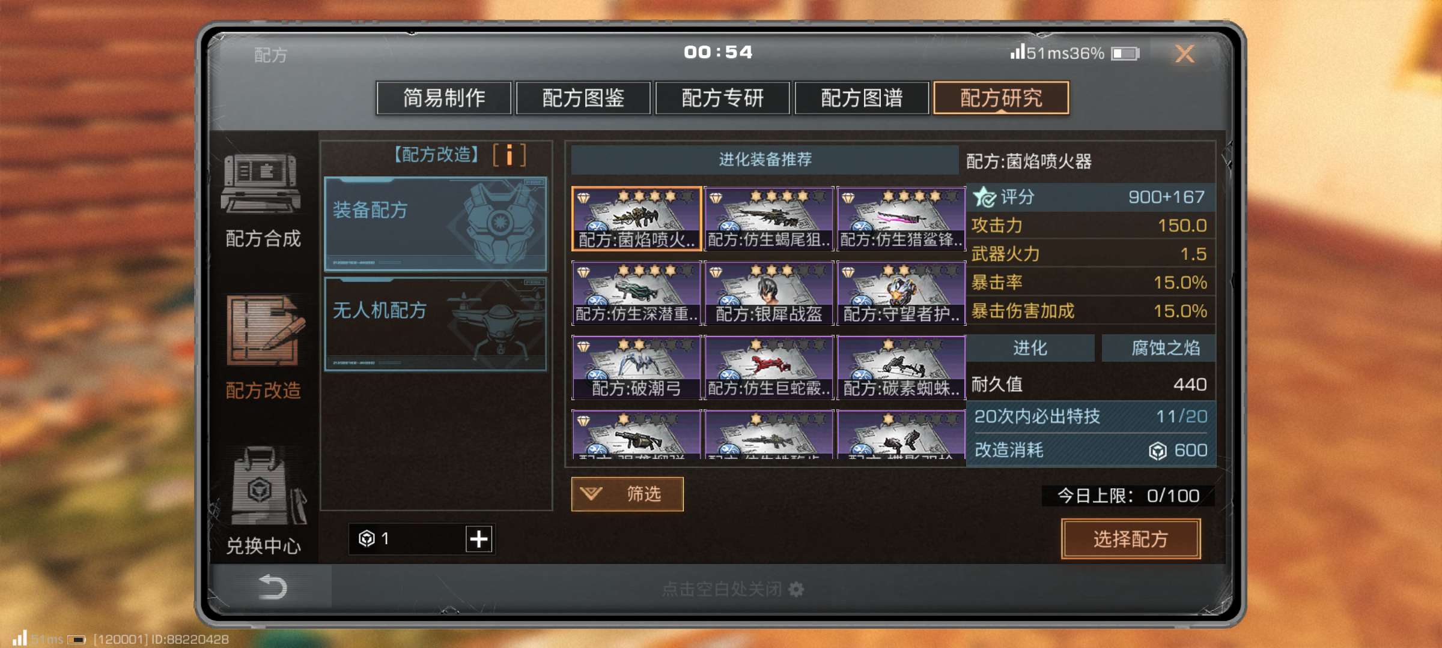1442x648 pixels.
Task: Open the 配方合成 sidebar icon
Action: (261, 183)
